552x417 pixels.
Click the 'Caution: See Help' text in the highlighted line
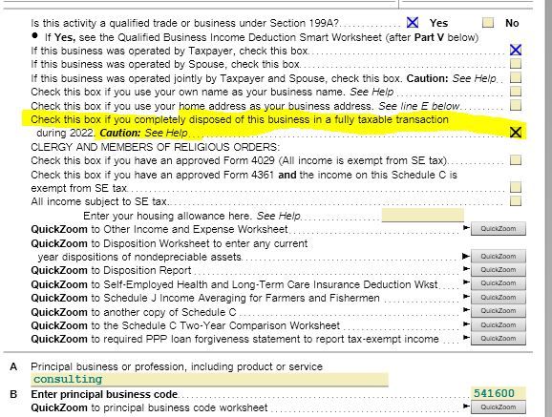tap(143, 134)
